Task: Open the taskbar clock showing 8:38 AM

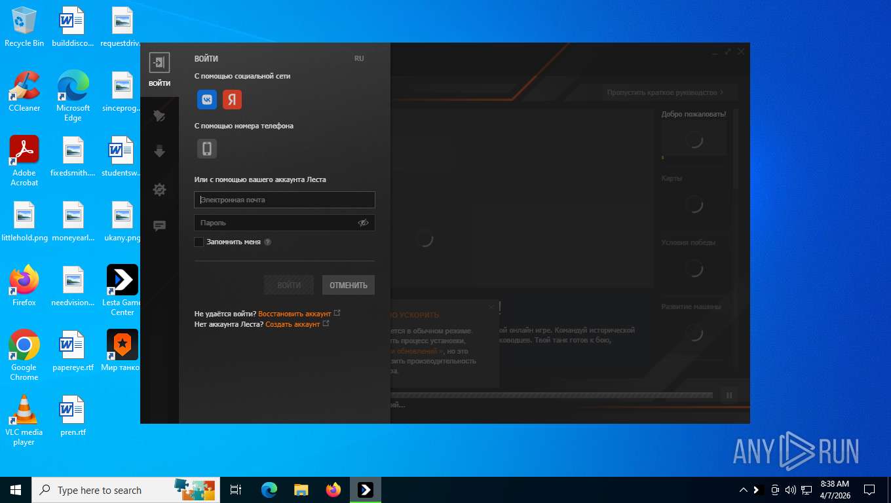Action: [835, 490]
